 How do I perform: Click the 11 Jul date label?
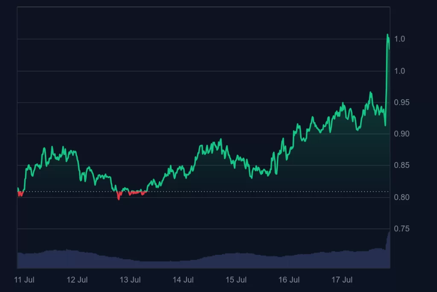pyautogui.click(x=24, y=280)
